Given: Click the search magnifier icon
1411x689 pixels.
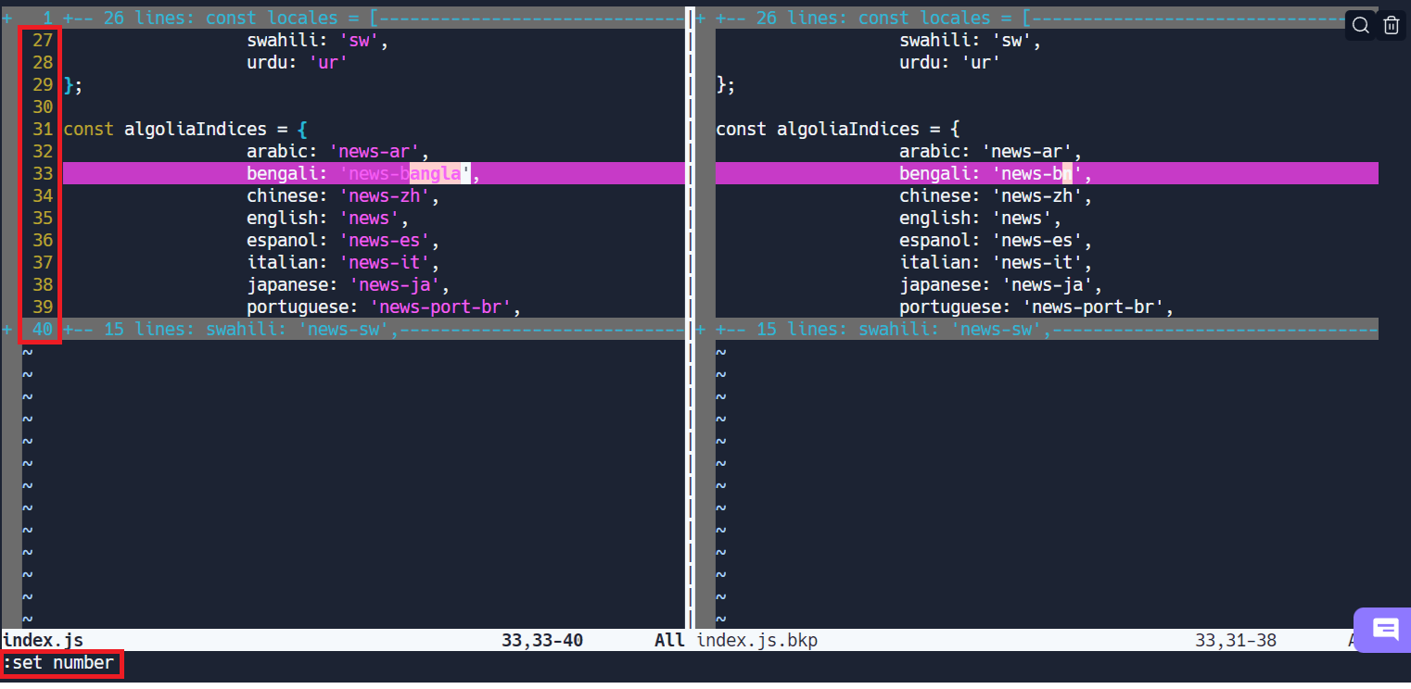Looking at the screenshot, I should point(1360,25).
